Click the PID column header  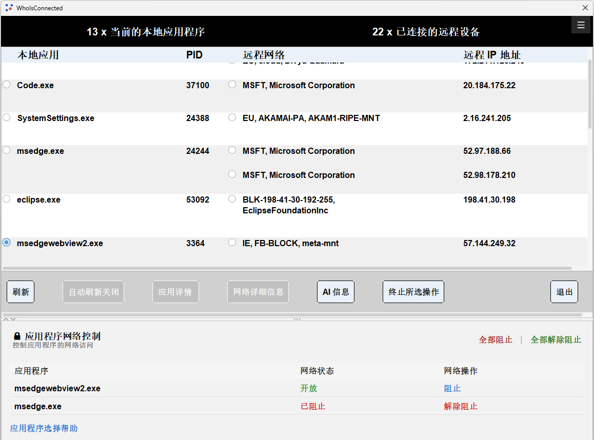[194, 55]
